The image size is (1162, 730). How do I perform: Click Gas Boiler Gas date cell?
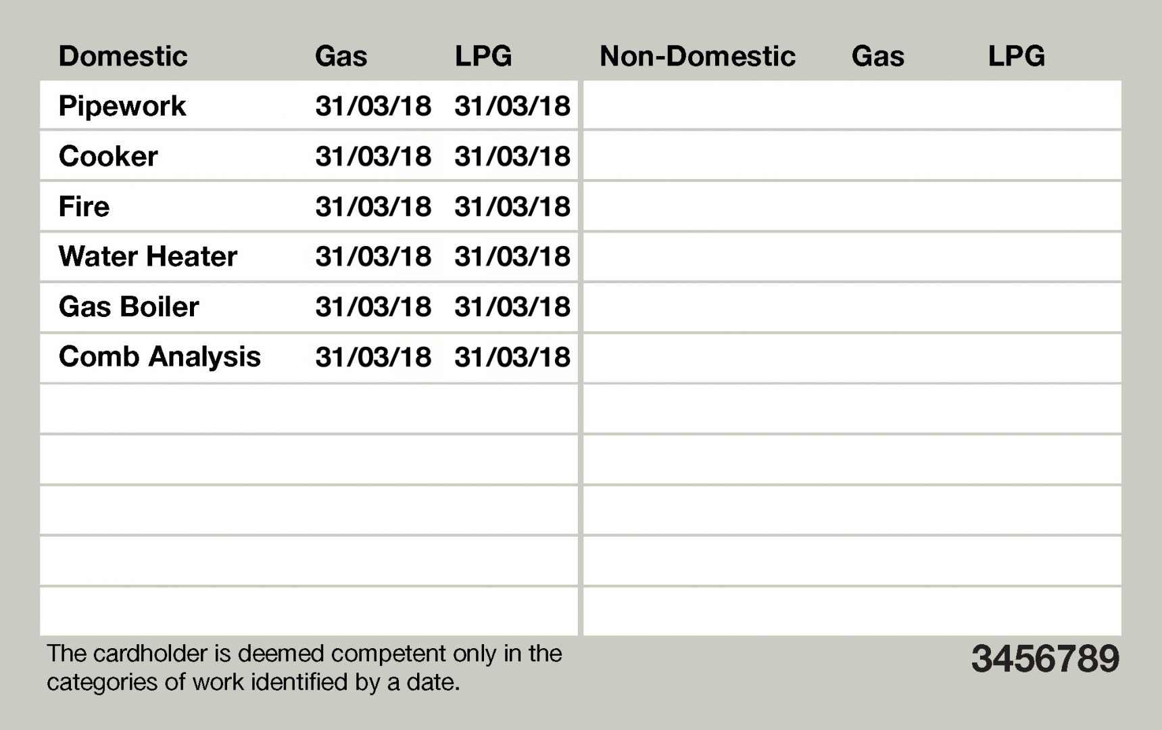coord(373,307)
